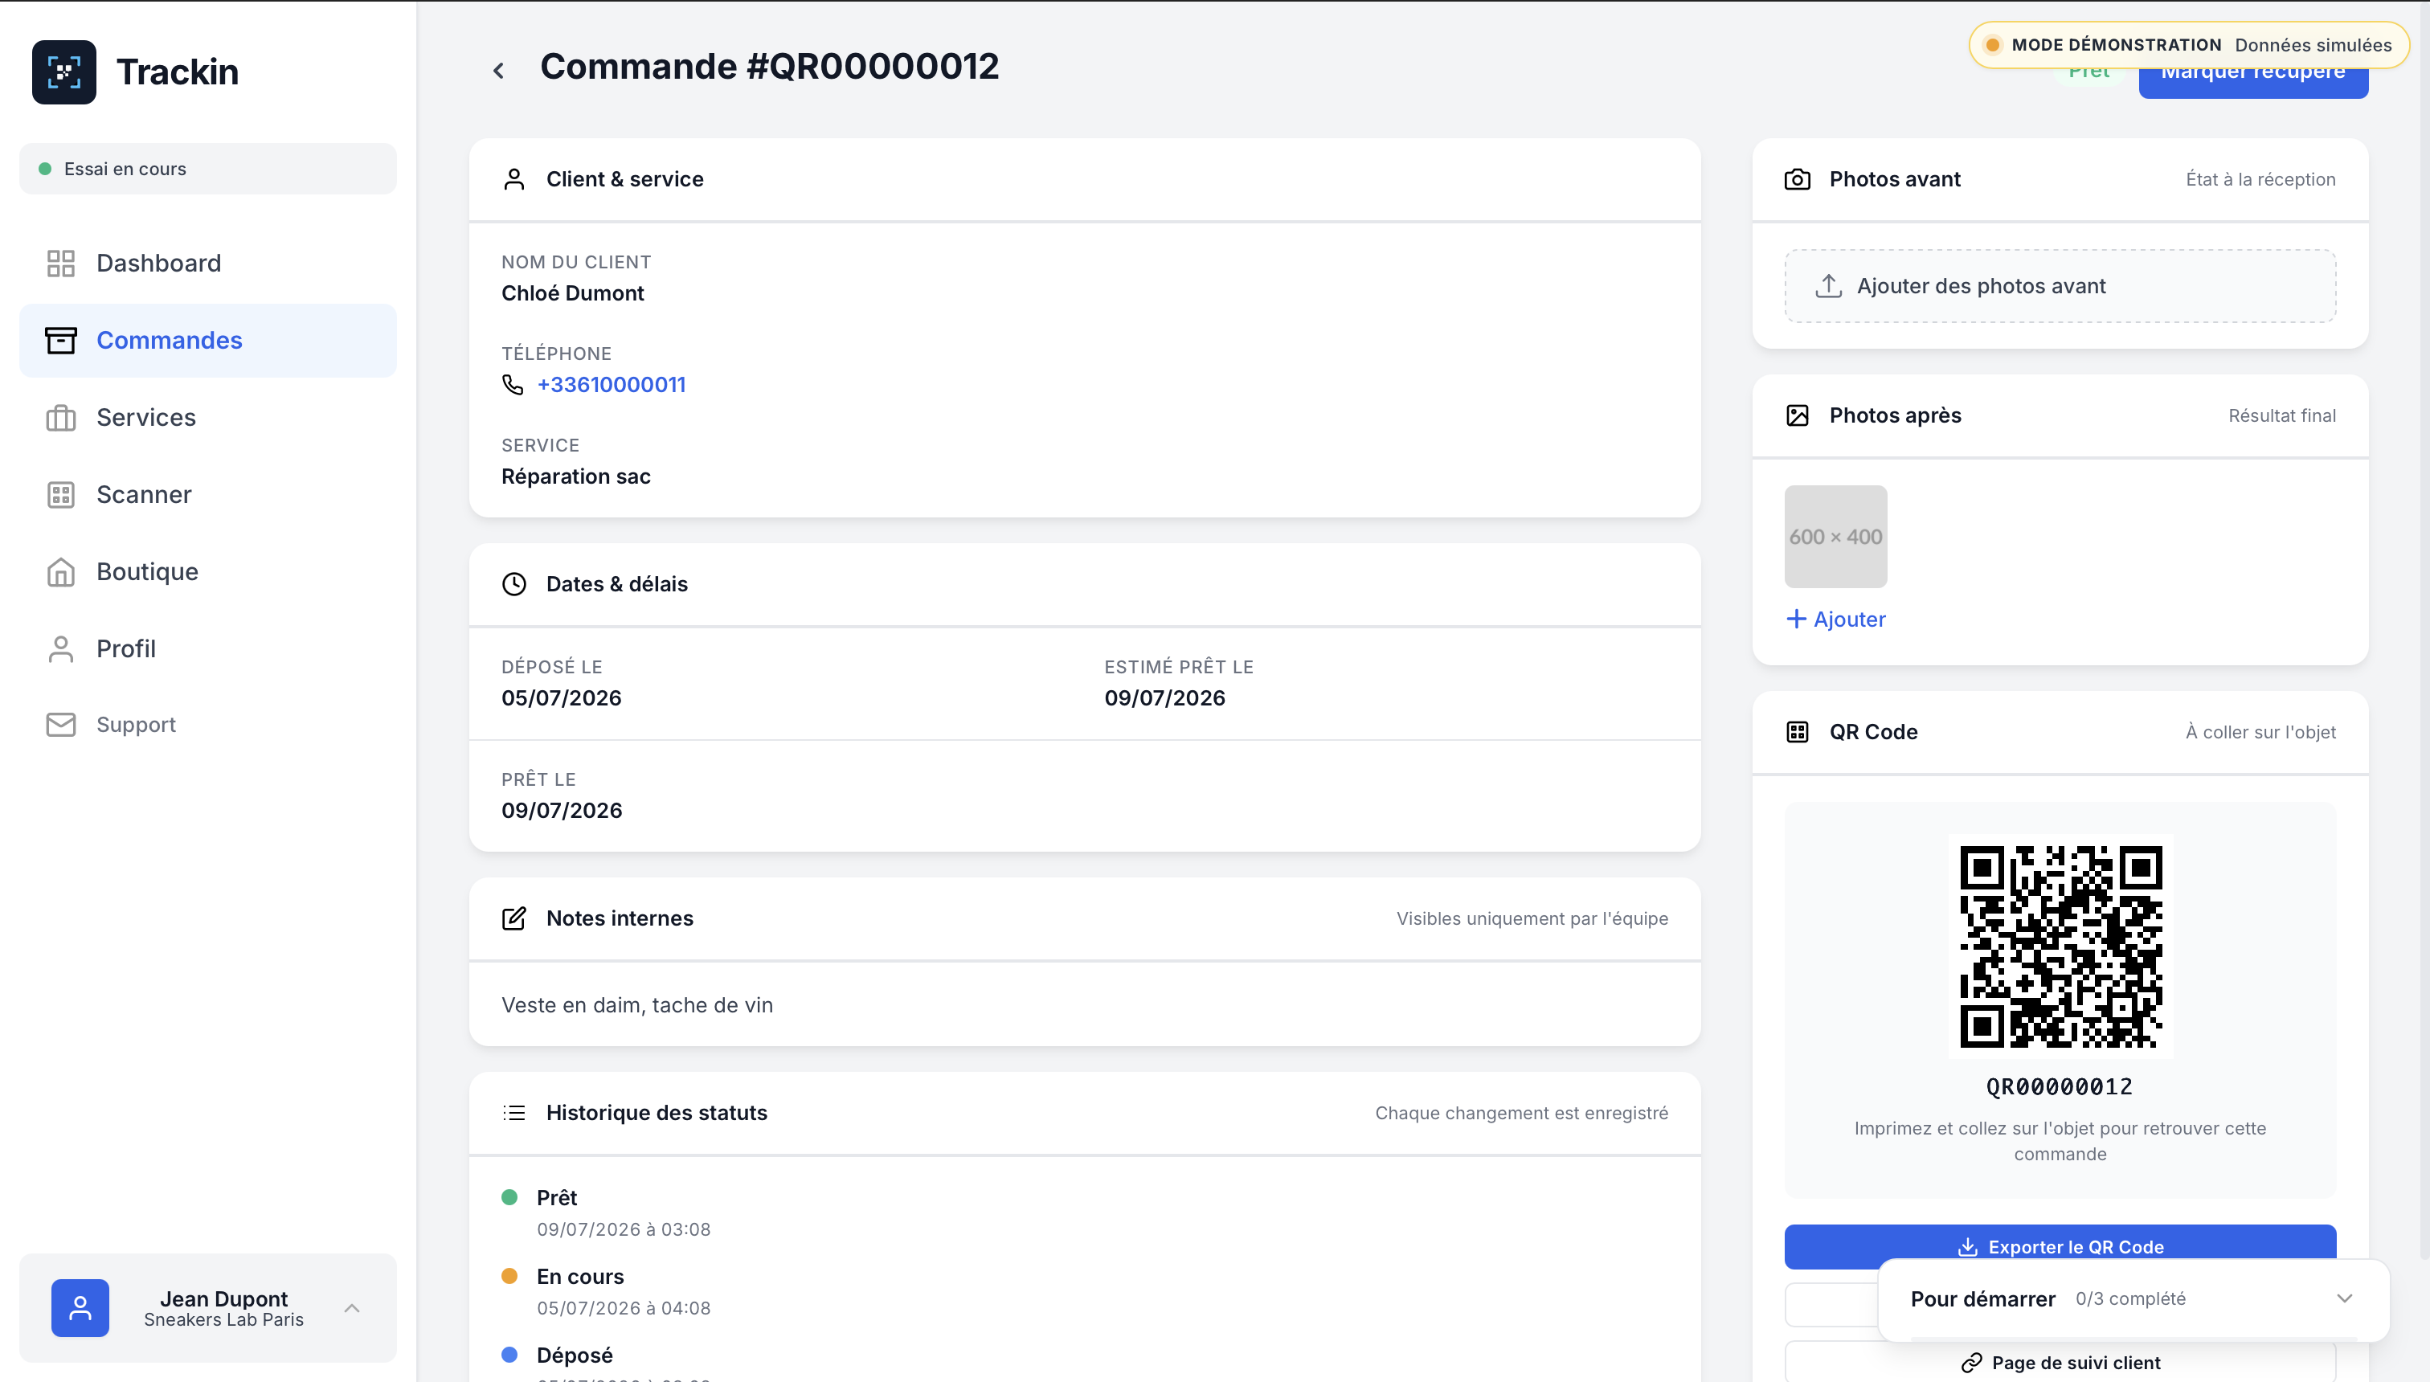Click the Exporter le QR Code button
Image resolution: width=2430 pixels, height=1382 pixels.
click(2060, 1246)
